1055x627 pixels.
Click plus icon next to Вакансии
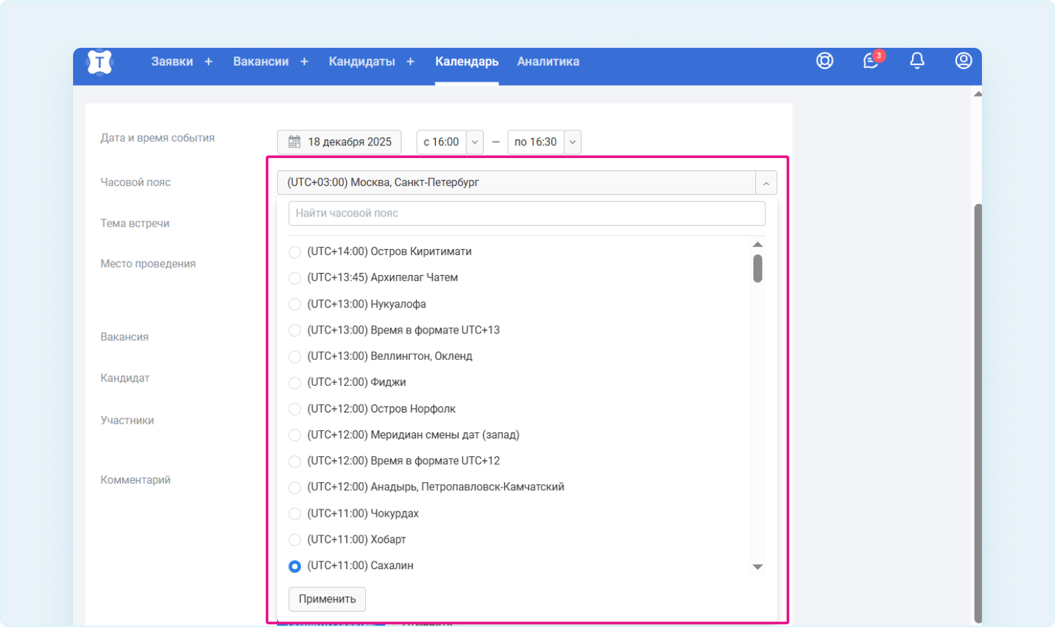[x=304, y=62]
